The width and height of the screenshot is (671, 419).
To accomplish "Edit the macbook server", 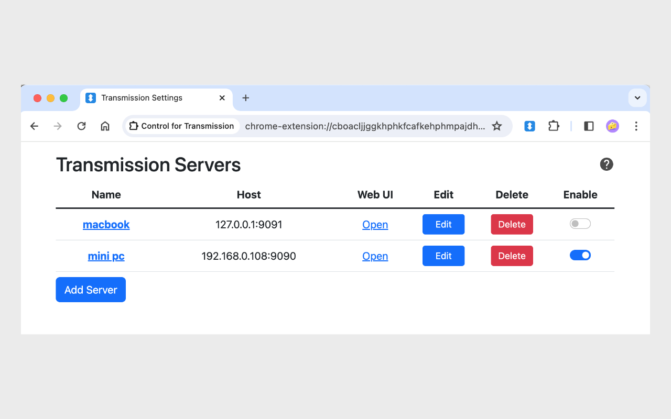I will point(443,224).
